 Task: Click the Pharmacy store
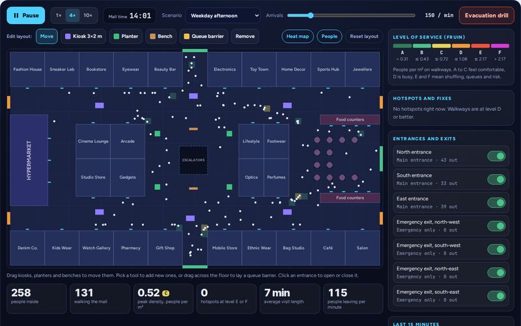pos(131,248)
